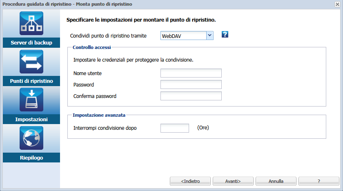Screen dimensions: 343x191
Task: Proceed with the Avanti> button
Action: (233, 181)
